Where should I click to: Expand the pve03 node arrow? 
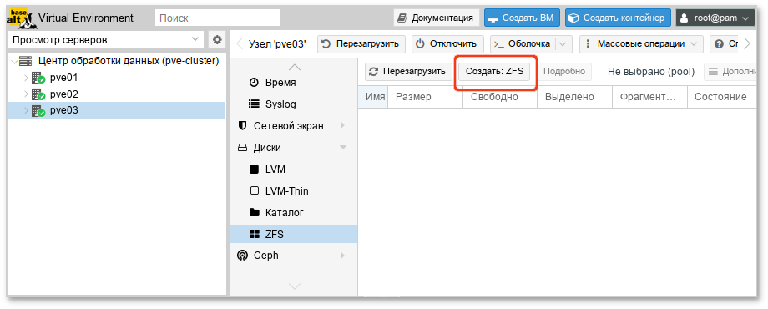pos(27,111)
